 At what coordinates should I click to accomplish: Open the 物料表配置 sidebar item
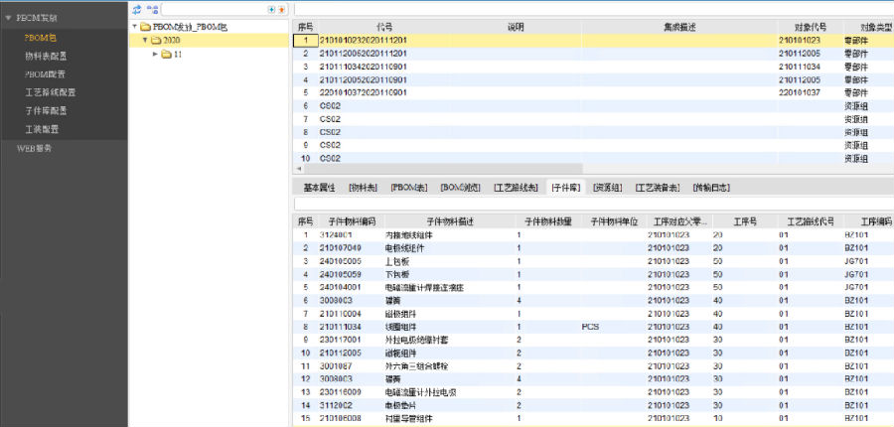[46, 56]
